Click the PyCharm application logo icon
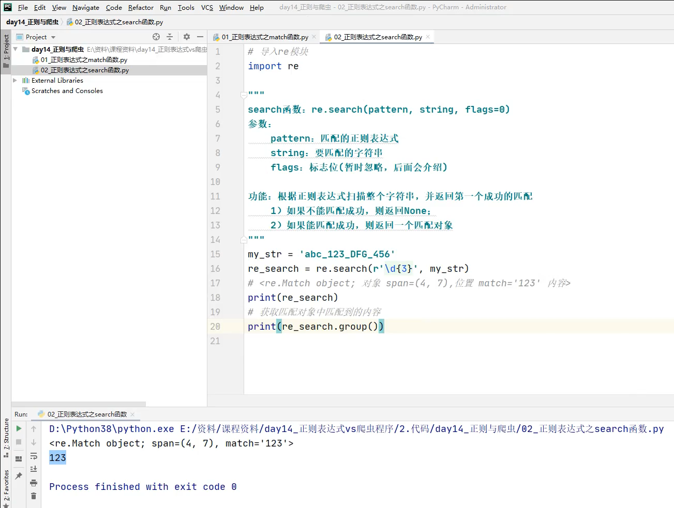 tap(7, 7)
